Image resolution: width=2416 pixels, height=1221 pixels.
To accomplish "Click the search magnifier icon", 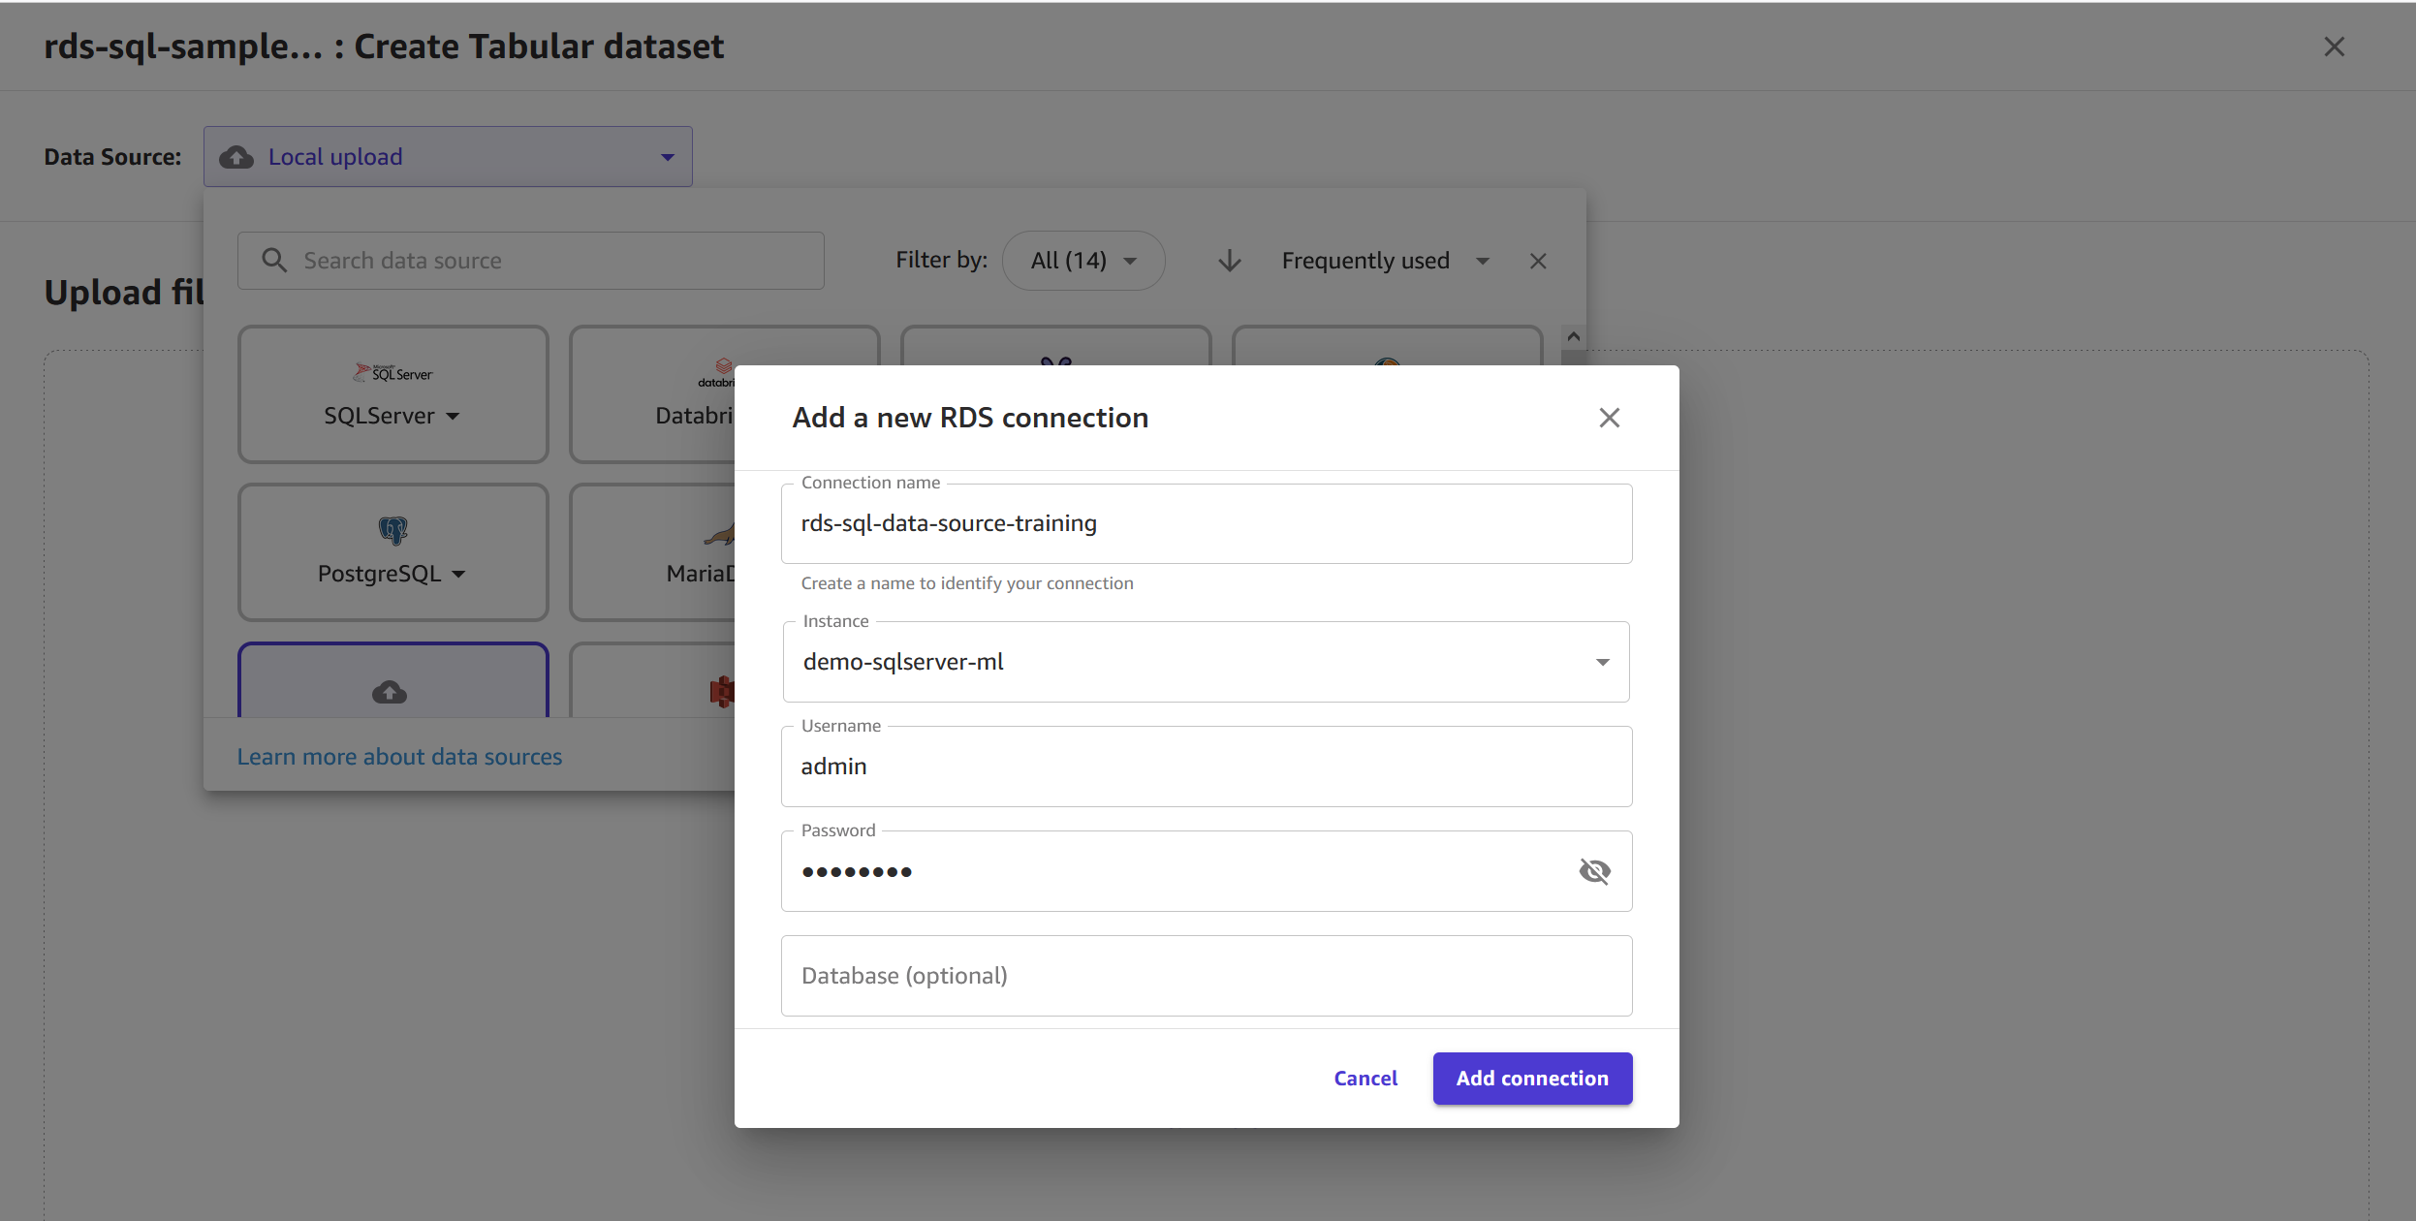I will click(x=274, y=261).
